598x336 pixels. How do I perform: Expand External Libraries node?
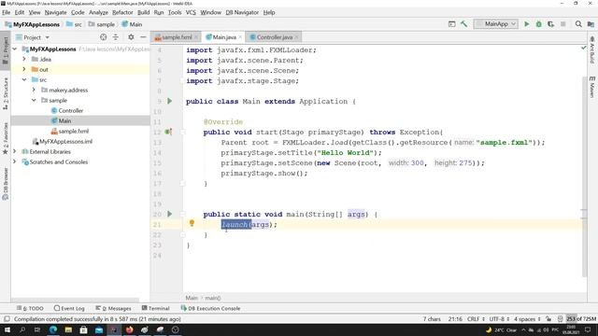tap(15, 151)
